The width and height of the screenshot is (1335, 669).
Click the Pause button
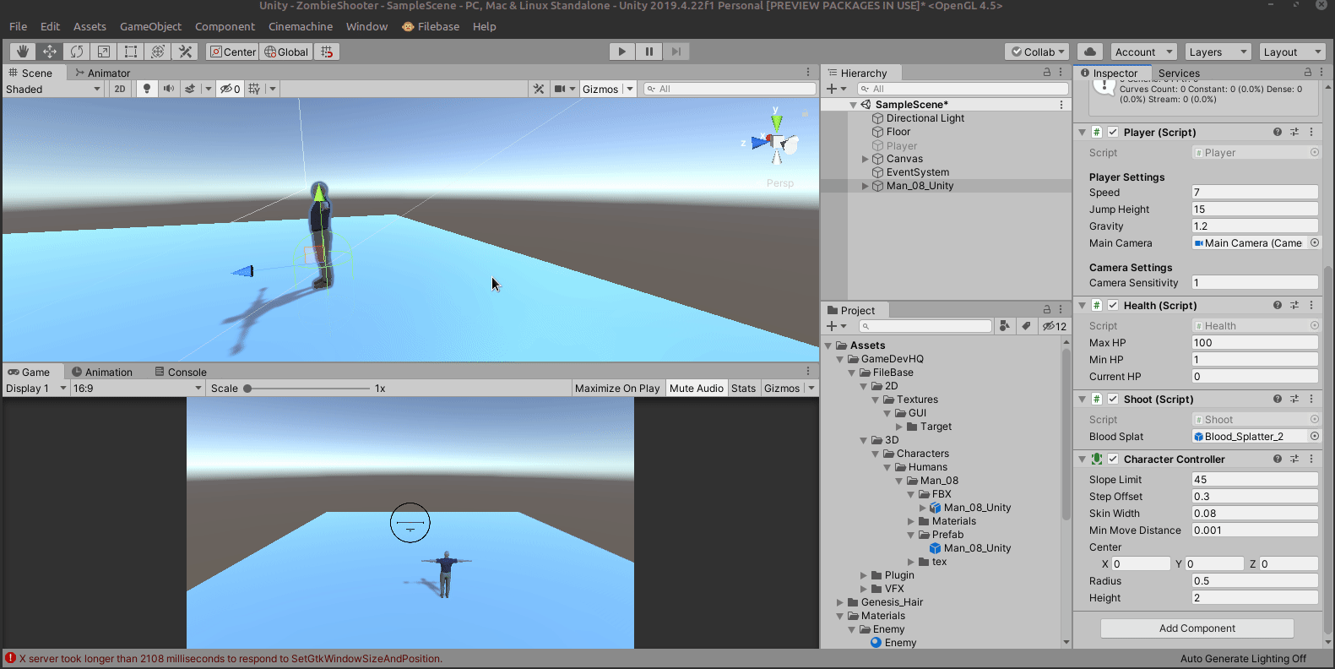pos(649,52)
